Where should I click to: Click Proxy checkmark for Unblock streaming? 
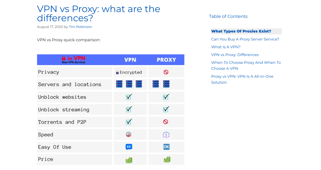pos(166,109)
